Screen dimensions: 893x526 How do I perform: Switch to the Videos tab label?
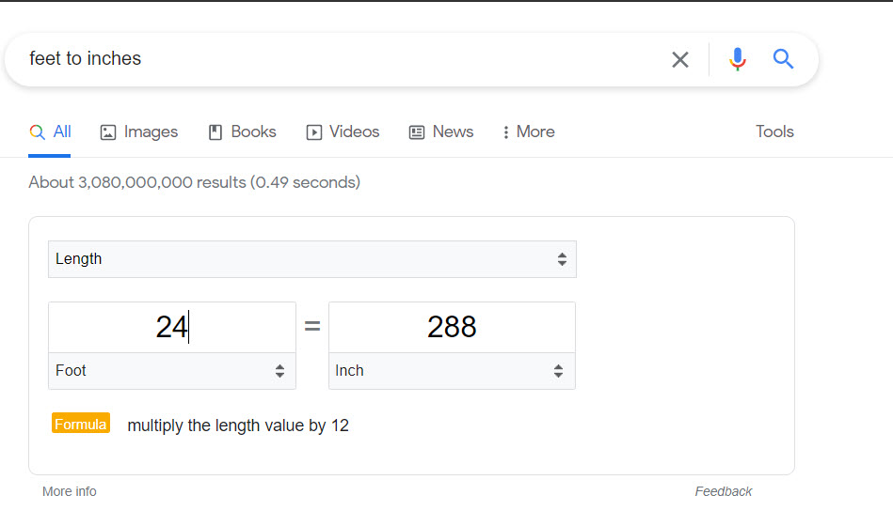click(354, 131)
